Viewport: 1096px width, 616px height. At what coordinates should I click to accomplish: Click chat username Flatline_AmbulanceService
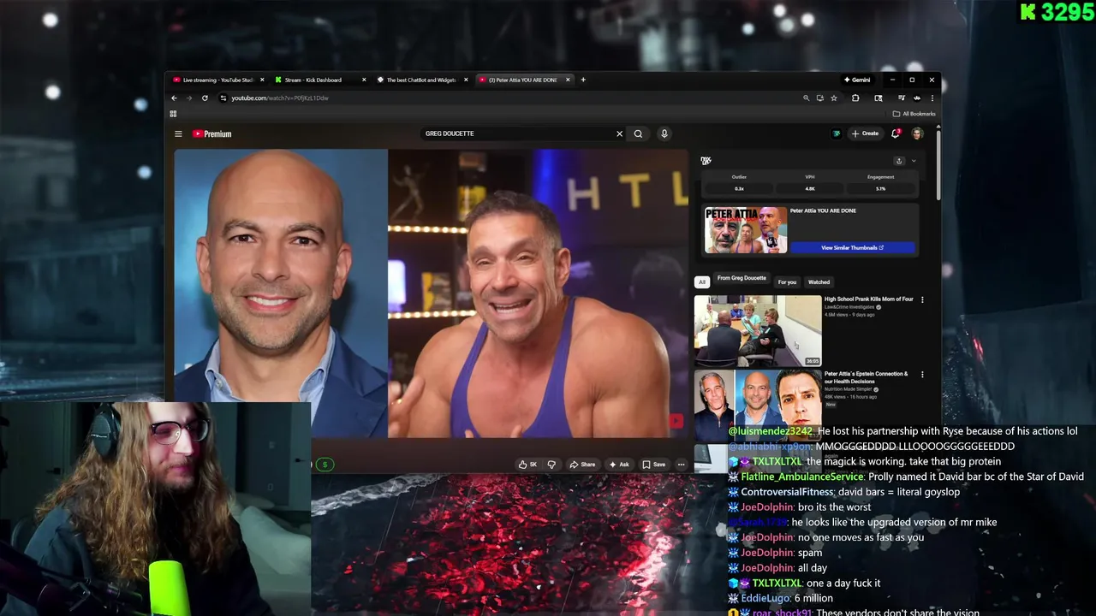tap(802, 477)
